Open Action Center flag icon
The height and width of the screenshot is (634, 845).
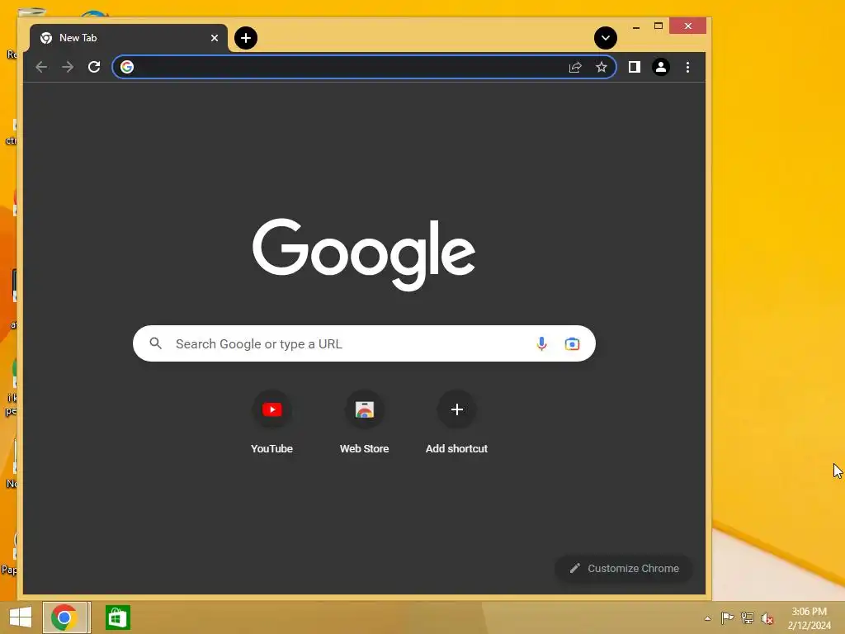[727, 617]
